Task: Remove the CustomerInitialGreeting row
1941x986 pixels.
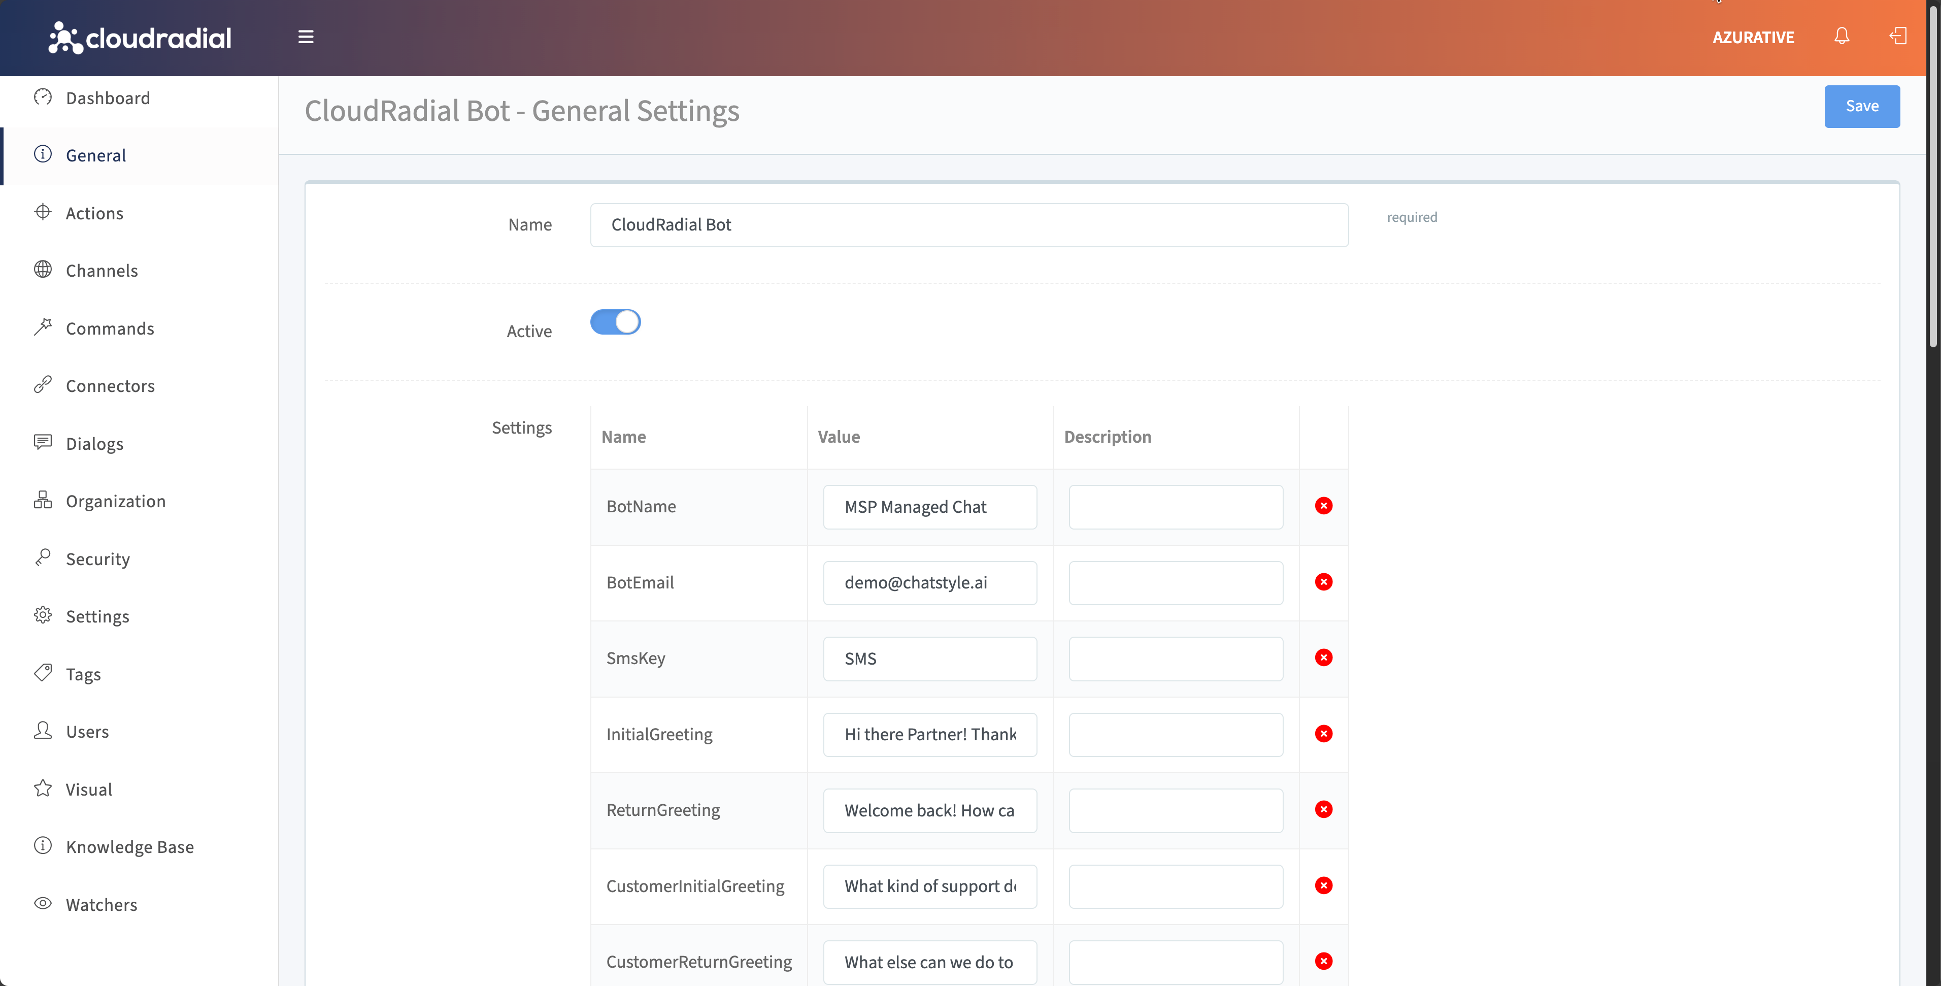Action: pyautogui.click(x=1324, y=886)
